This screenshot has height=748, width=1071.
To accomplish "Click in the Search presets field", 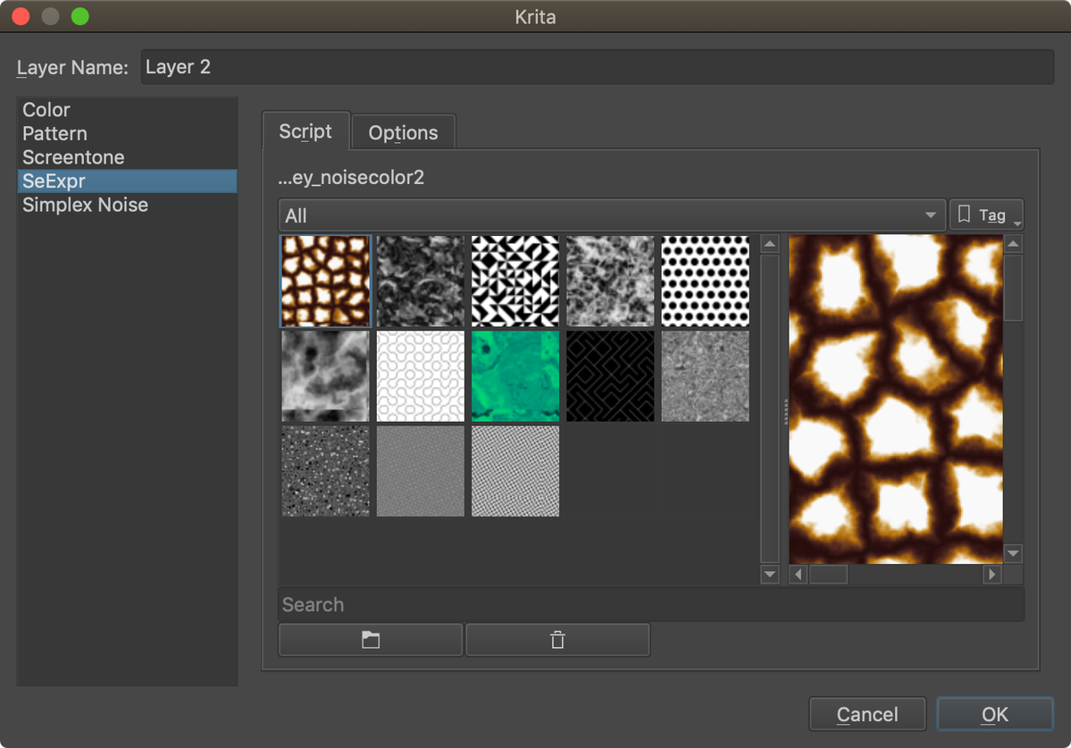I will (x=650, y=605).
